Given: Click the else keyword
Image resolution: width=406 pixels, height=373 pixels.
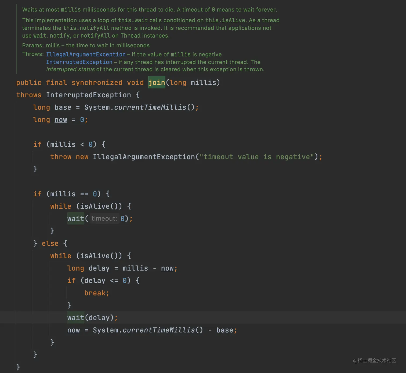Looking at the screenshot, I should [50, 243].
